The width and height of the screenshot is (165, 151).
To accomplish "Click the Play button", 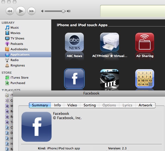I will click(21, 11).
